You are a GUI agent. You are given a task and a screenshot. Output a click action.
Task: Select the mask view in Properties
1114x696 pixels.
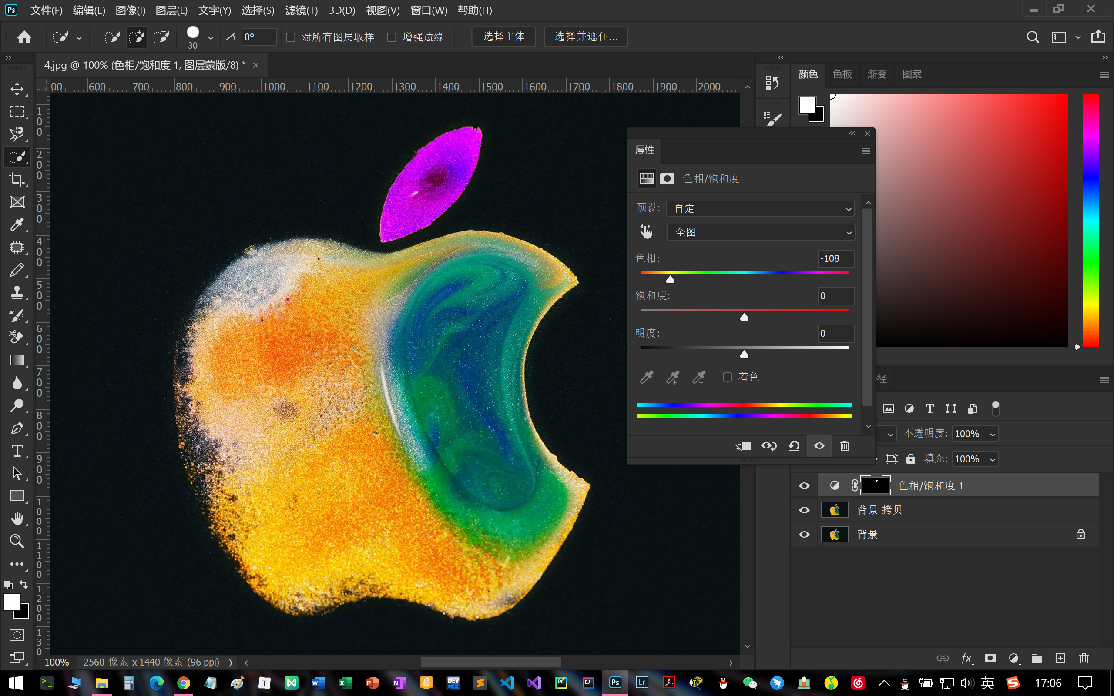point(667,178)
